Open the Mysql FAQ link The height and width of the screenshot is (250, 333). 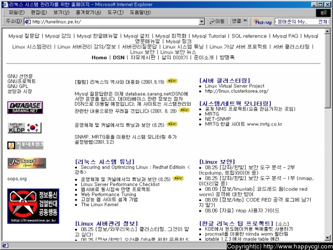[x=285, y=36]
